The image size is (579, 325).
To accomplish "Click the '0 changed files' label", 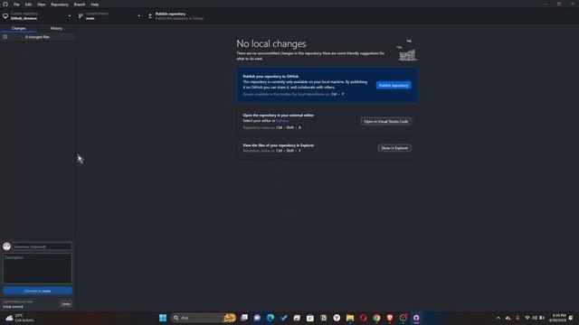I will click(37, 37).
